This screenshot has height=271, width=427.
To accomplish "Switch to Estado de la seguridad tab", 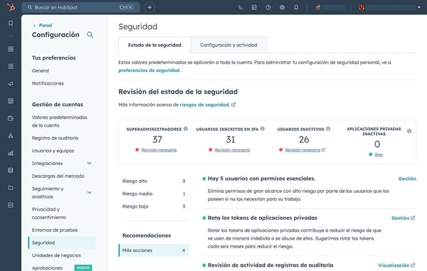I will 154,45.
